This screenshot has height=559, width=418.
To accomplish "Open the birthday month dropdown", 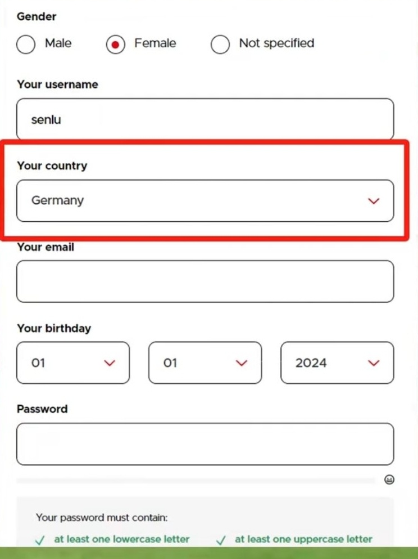I will [205, 363].
